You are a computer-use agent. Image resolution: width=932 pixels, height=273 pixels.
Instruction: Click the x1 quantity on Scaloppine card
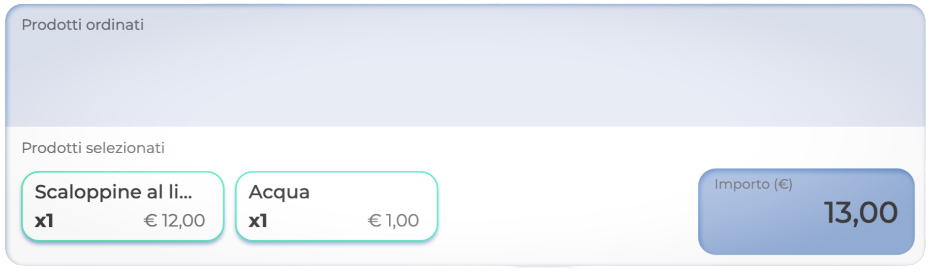44,221
